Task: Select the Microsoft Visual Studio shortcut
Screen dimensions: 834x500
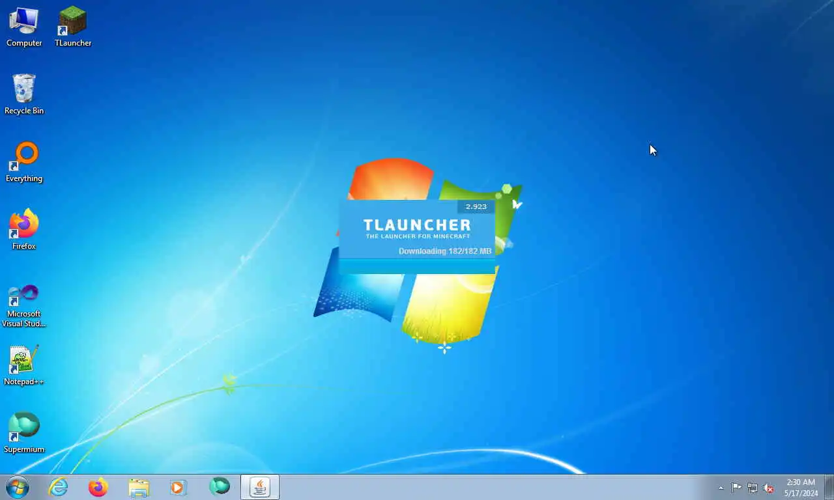Action: click(x=24, y=305)
